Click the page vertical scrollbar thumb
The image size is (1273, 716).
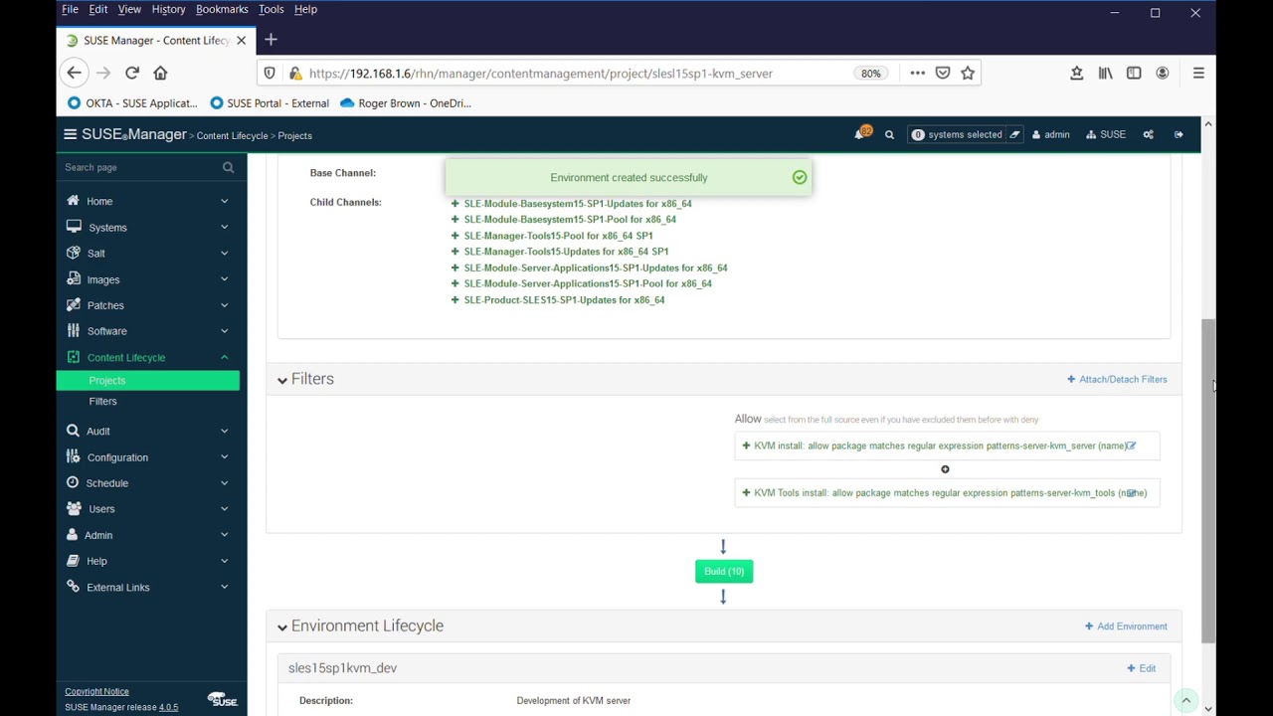1208,481
